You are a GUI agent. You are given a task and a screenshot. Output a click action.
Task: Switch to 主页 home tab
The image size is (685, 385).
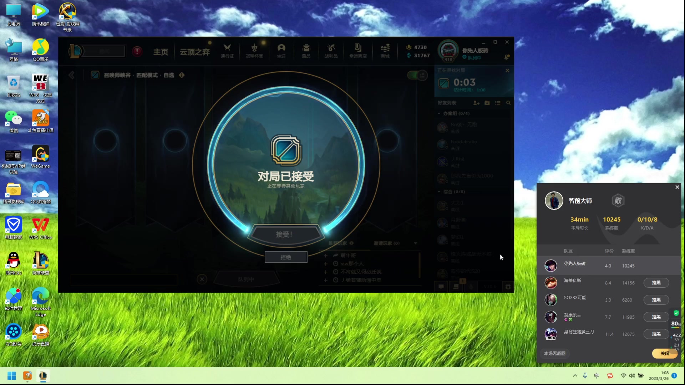(x=161, y=52)
